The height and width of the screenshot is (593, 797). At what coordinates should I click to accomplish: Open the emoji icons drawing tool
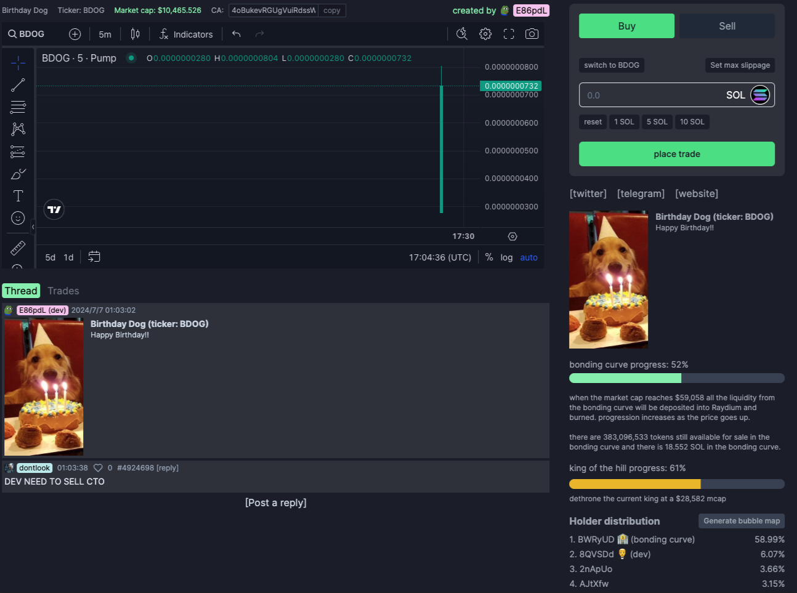pos(18,218)
